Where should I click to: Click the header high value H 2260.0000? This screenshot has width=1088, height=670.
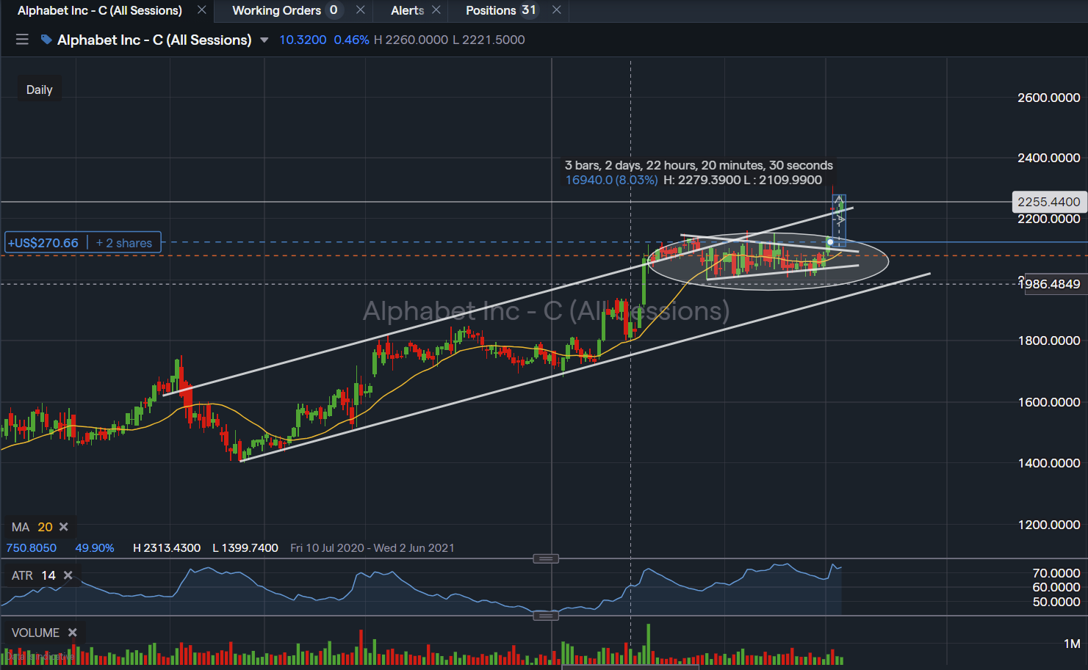(x=411, y=40)
